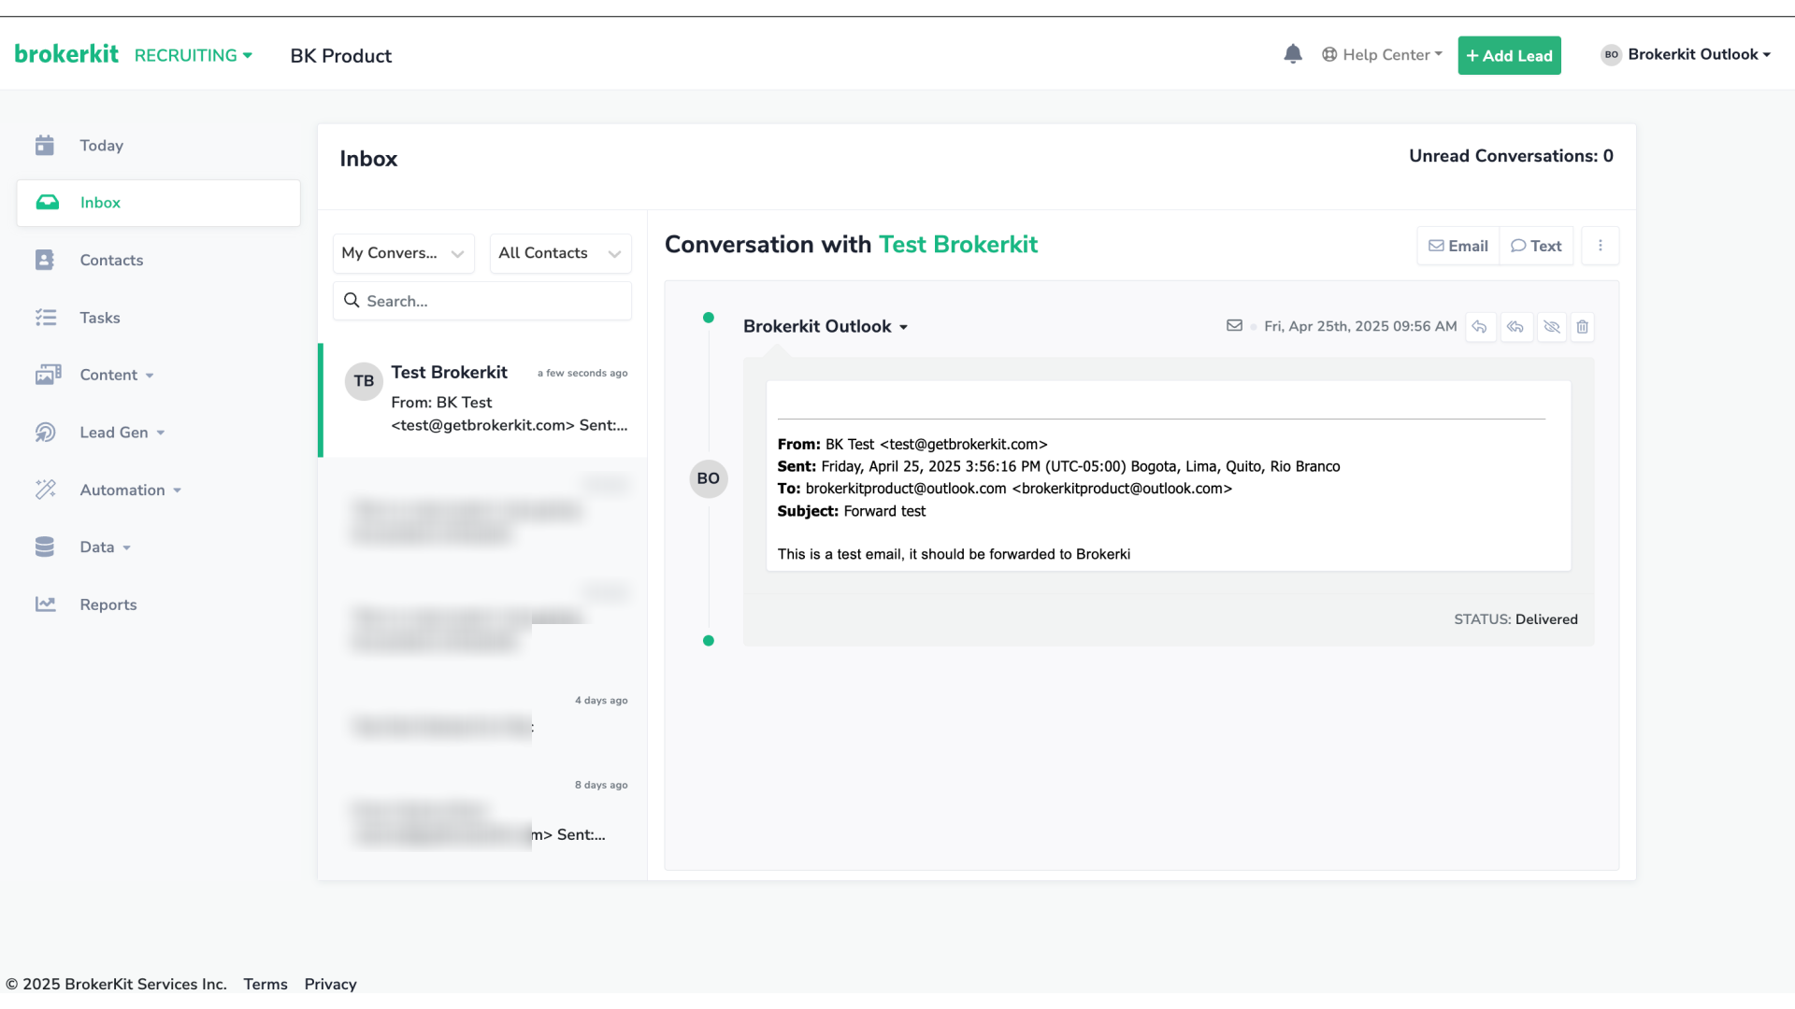Open the RECRUITING product dropdown
Viewport: 1795px width, 1009px height.
pos(194,55)
